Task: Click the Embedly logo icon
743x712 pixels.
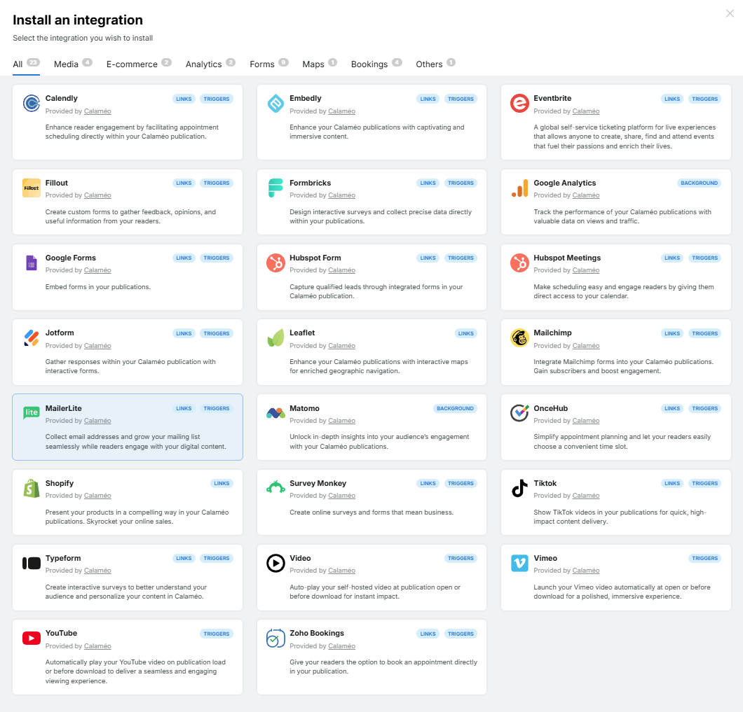Action: pos(275,103)
